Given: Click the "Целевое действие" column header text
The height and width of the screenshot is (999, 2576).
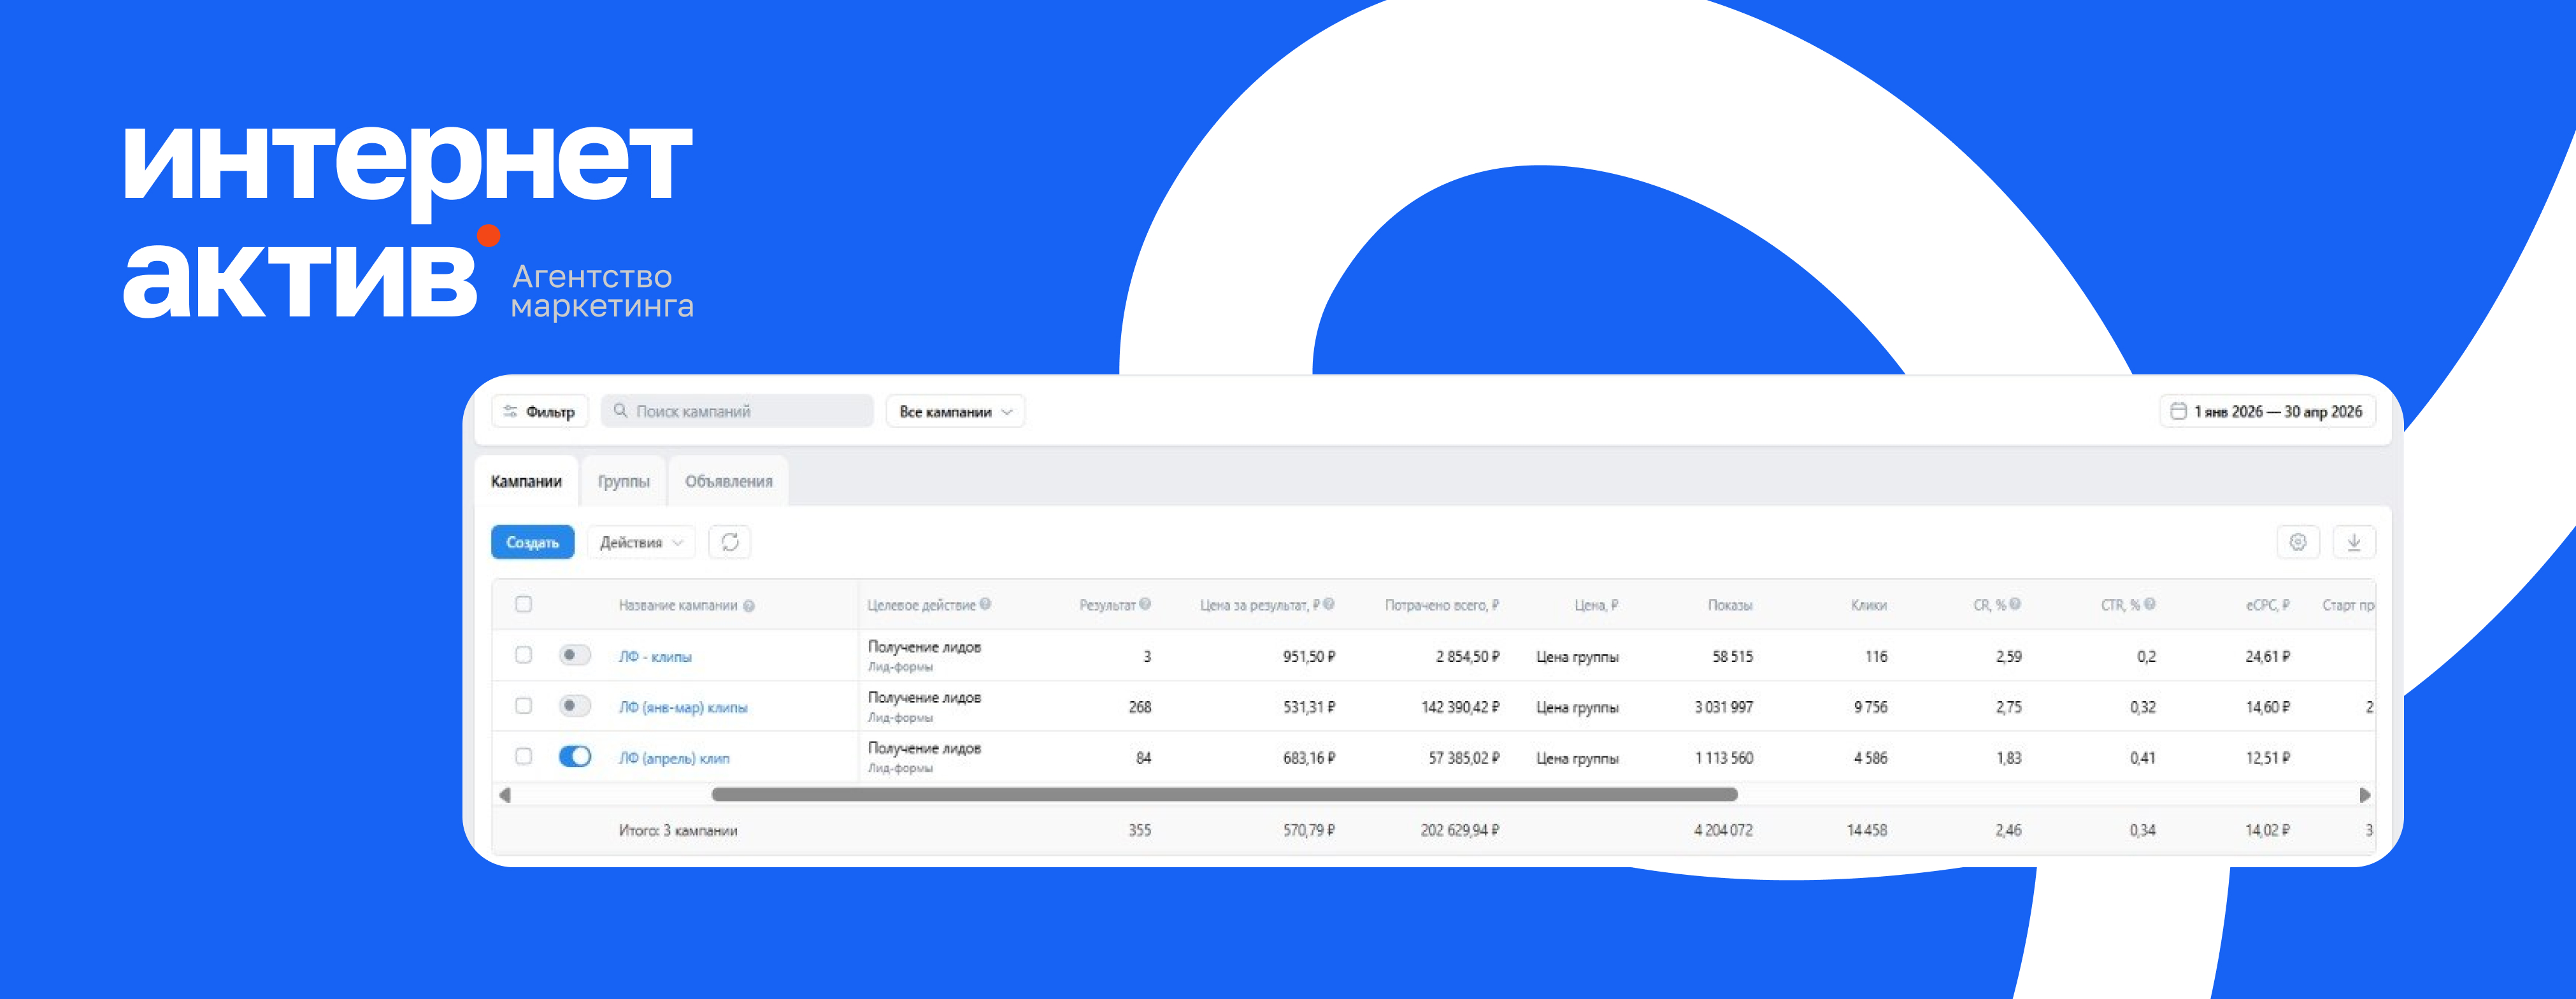Looking at the screenshot, I should coord(921,605).
